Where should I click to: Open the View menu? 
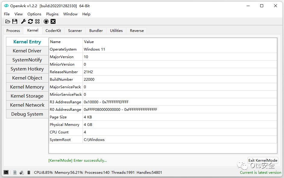[18, 14]
